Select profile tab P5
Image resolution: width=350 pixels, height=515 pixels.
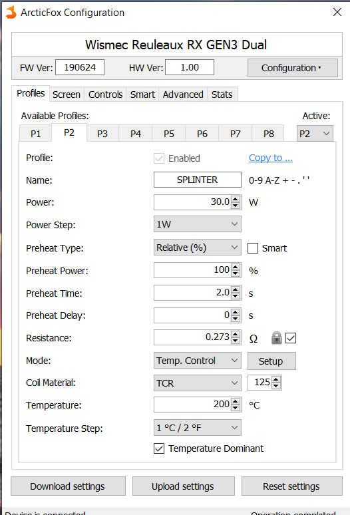(x=169, y=134)
